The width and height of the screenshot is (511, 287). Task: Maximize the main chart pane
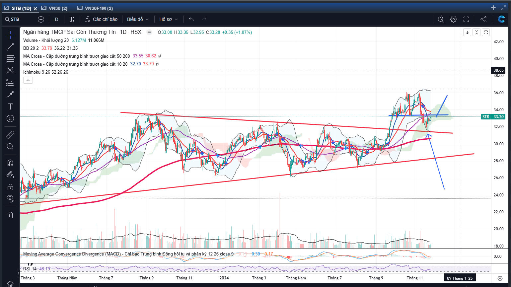pos(486,32)
